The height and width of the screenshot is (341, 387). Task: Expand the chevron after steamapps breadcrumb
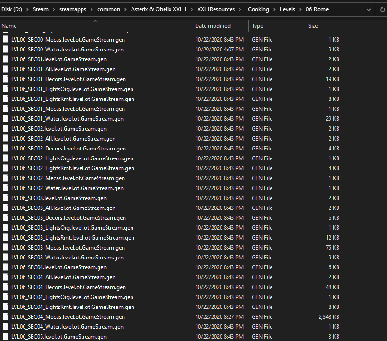[91, 9]
